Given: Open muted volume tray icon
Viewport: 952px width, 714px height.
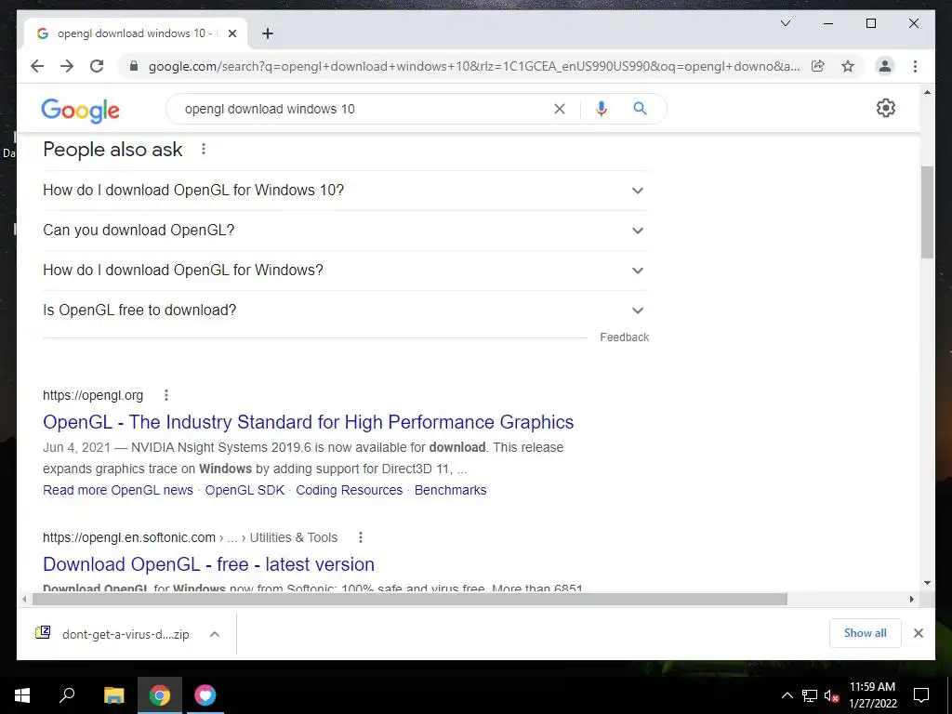Looking at the screenshot, I should 831,695.
